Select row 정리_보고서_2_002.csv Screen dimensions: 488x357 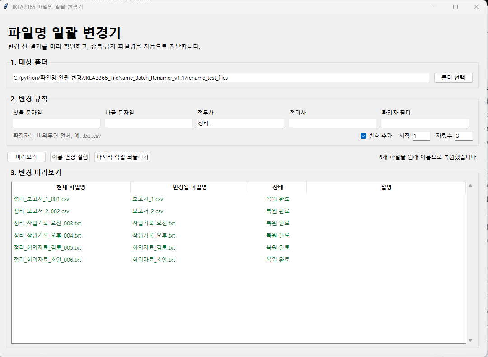pyautogui.click(x=239, y=211)
